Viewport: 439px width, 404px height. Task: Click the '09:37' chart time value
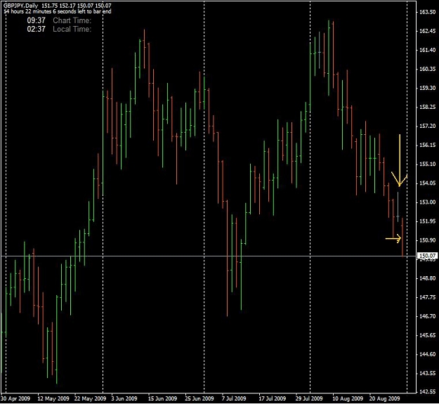point(36,20)
